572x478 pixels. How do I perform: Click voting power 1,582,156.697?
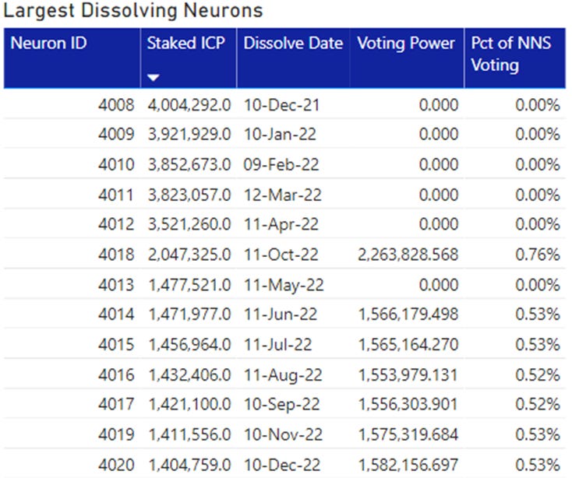click(408, 465)
